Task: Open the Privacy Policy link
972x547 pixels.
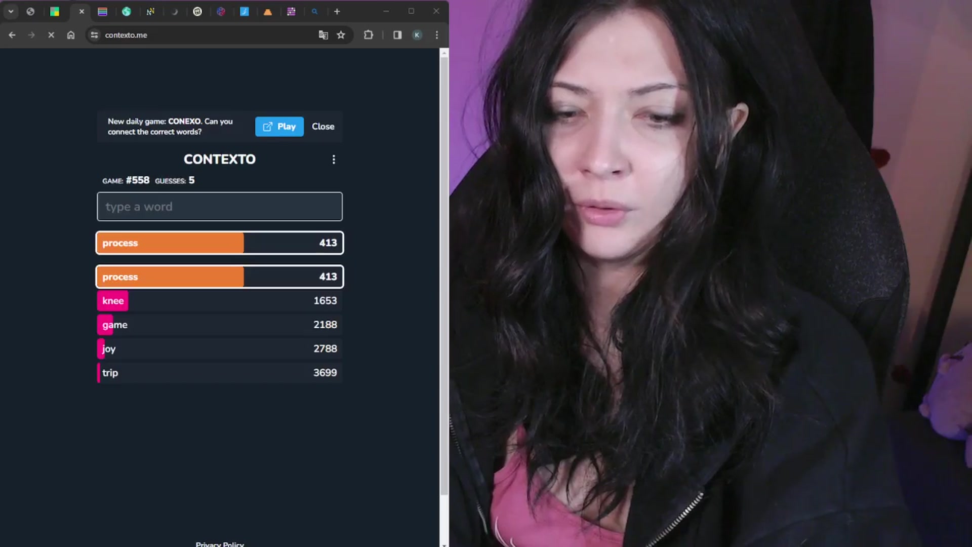Action: tap(220, 544)
